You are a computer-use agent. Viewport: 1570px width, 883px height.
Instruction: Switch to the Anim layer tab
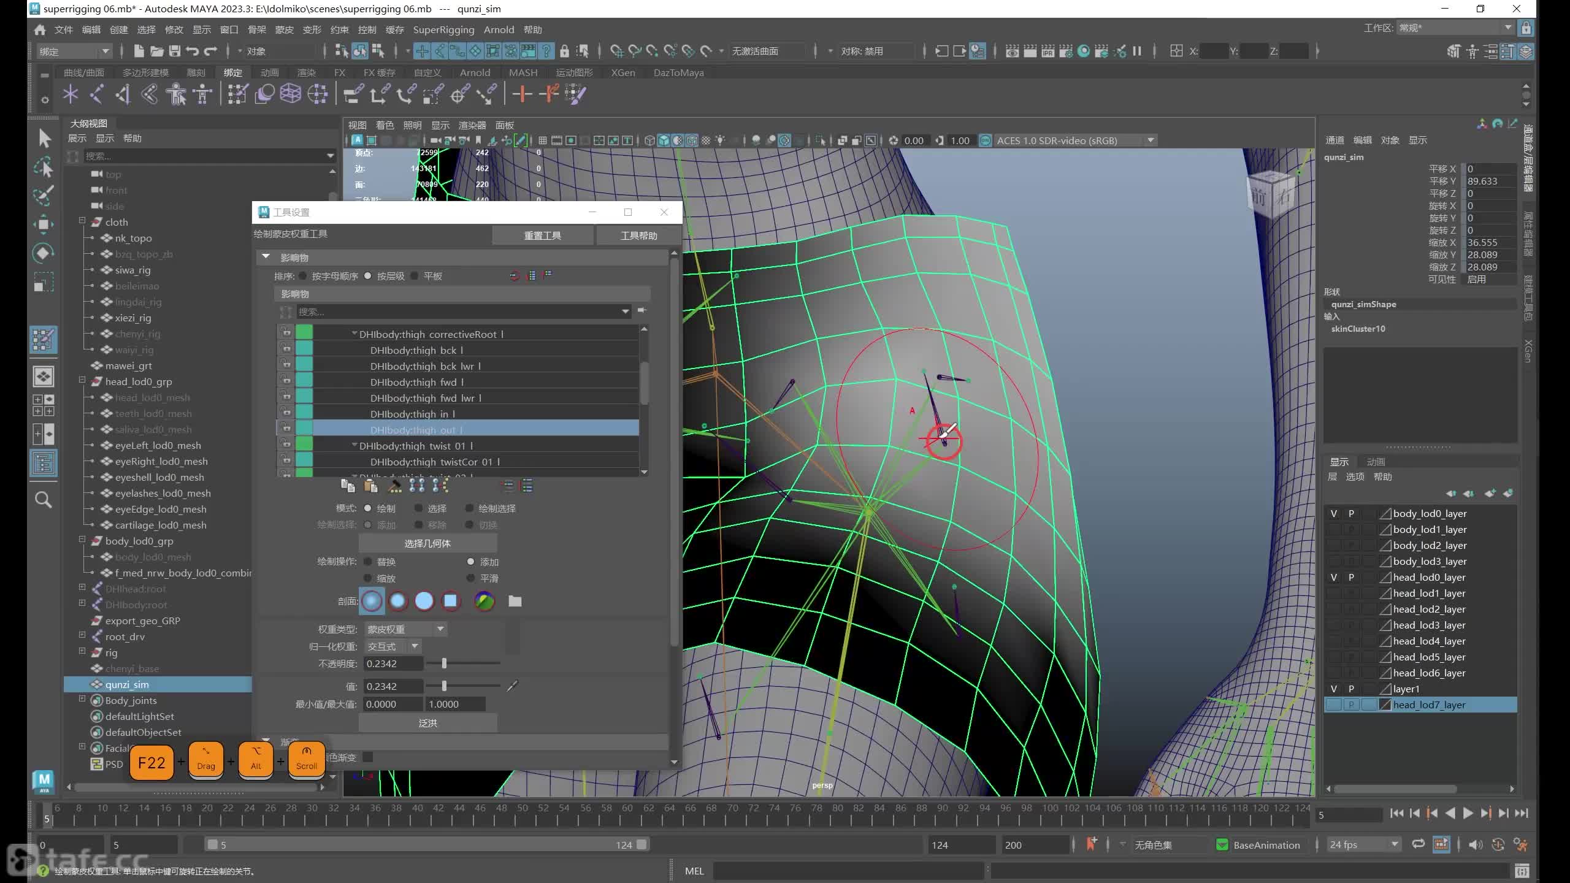click(x=1376, y=462)
